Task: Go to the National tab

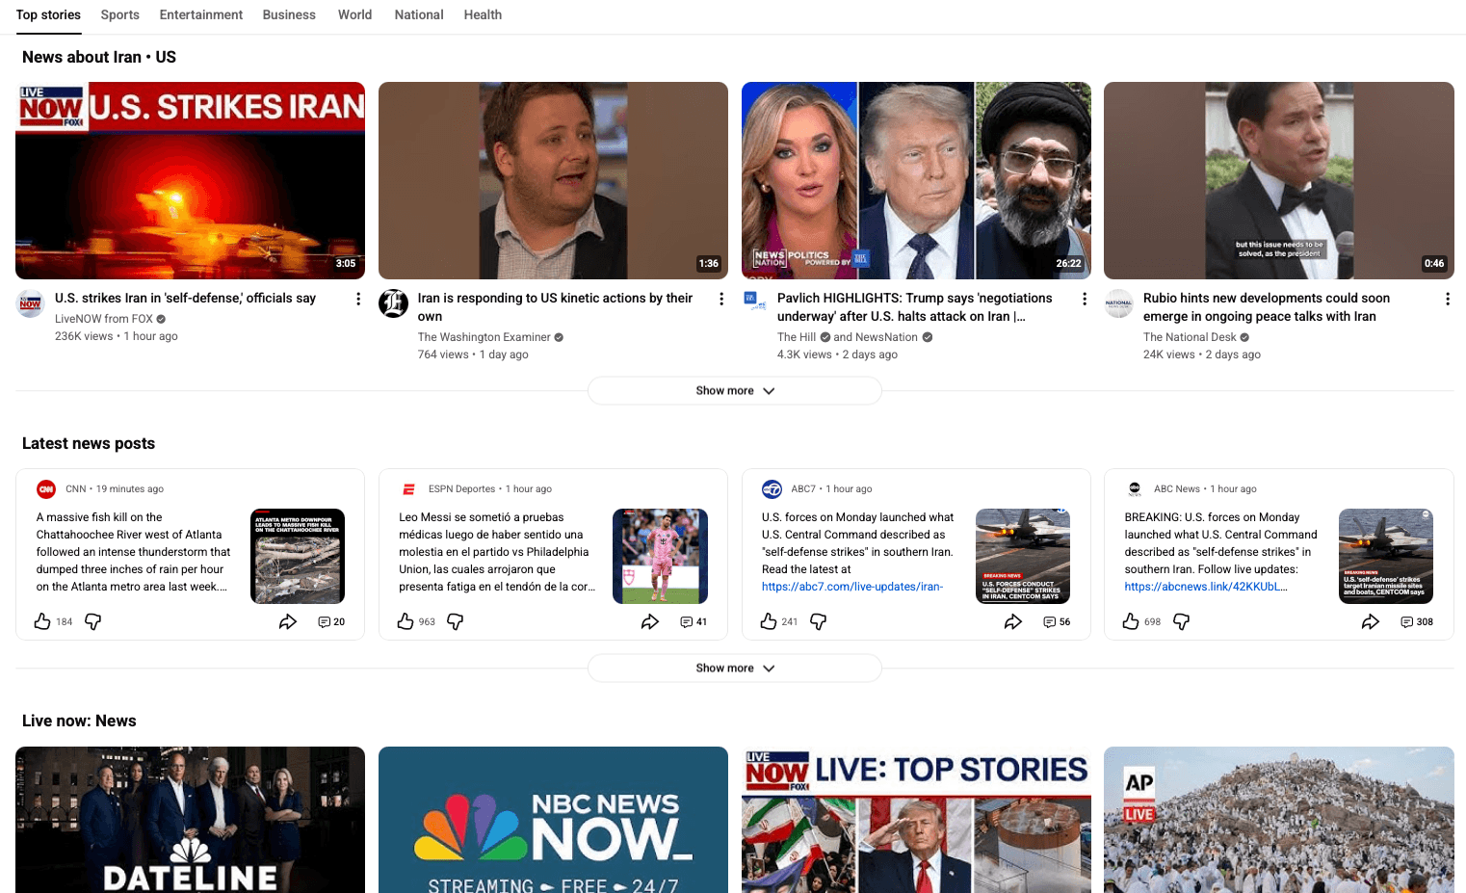Action: tap(419, 14)
